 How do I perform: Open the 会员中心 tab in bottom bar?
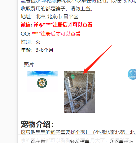click(x=121, y=141)
